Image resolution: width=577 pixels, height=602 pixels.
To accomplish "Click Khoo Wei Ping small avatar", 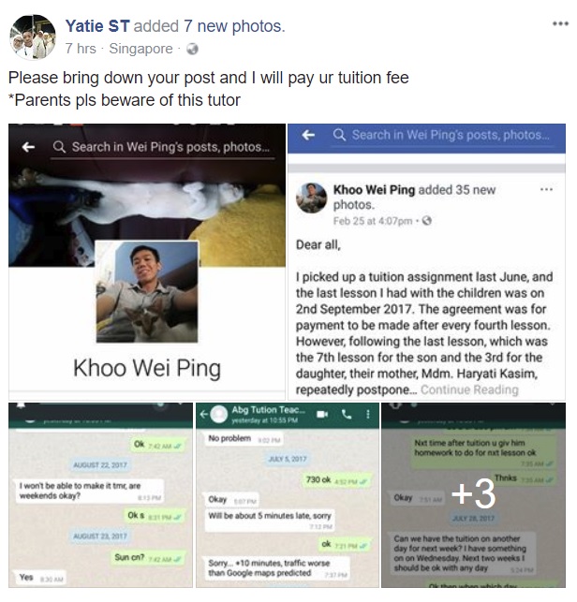I will (x=312, y=198).
